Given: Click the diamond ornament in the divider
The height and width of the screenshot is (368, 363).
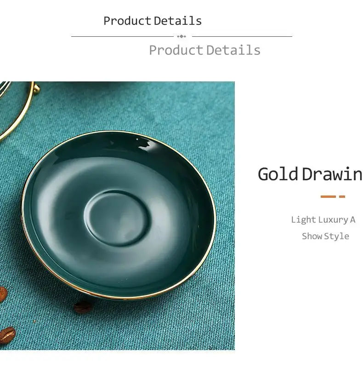Looking at the screenshot, I should coord(181,36).
